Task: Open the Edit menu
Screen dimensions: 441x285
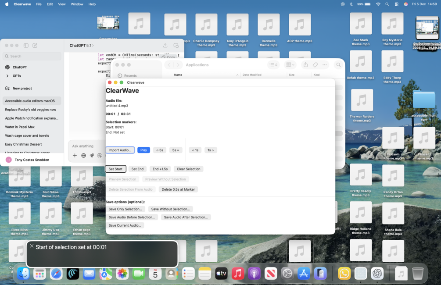Action: 50,4
